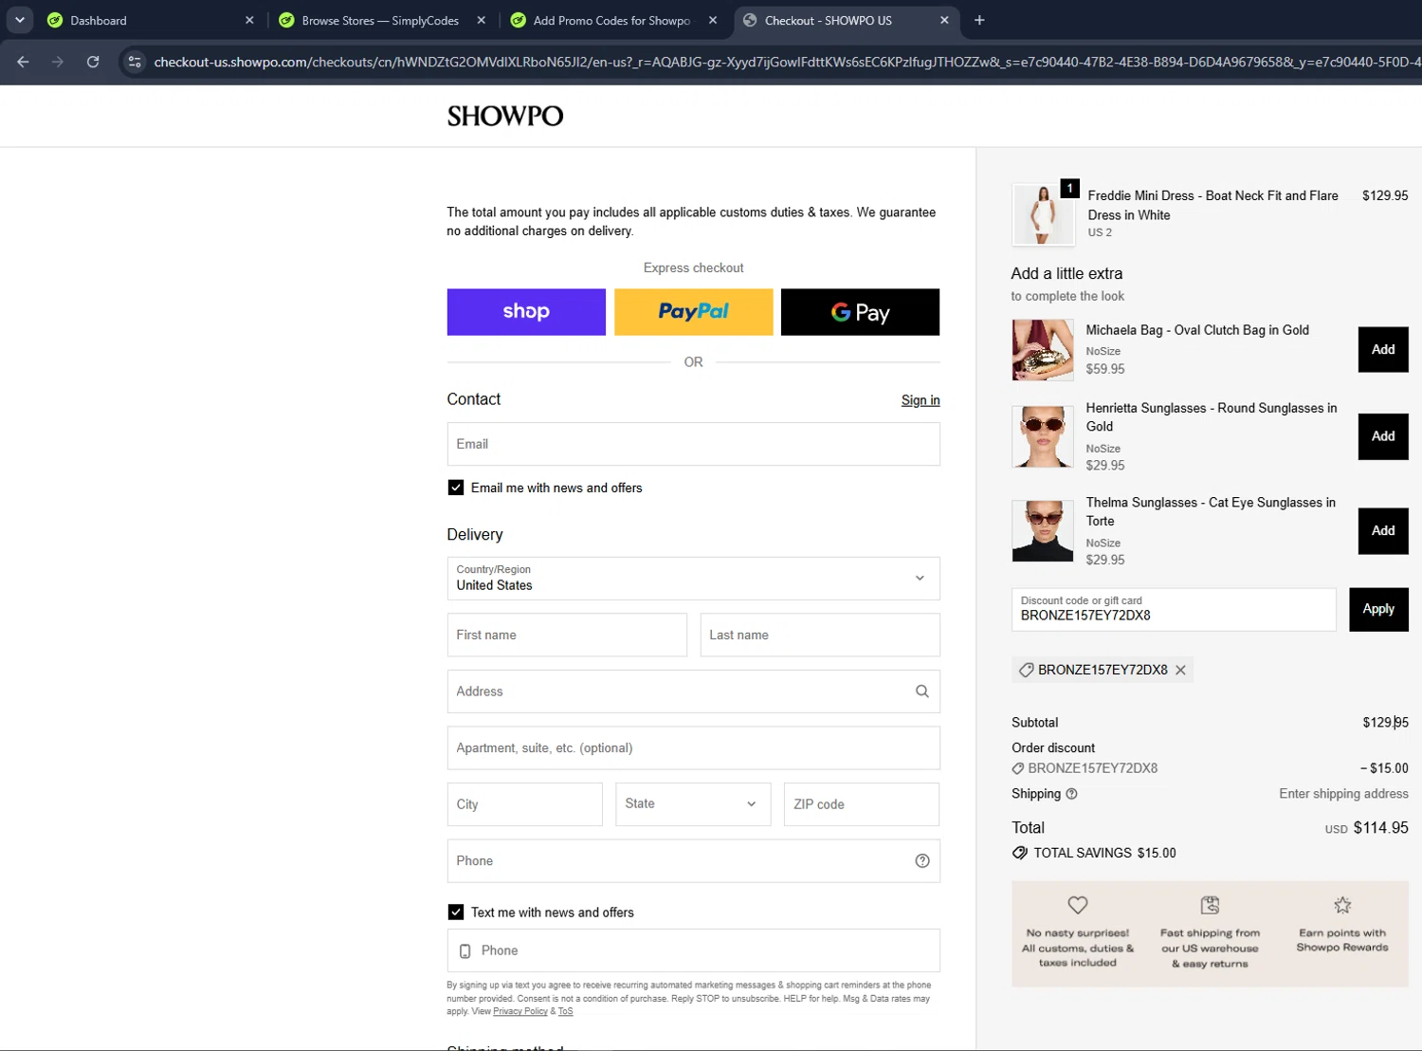Open the browser tab search dropdown arrow

(x=19, y=20)
